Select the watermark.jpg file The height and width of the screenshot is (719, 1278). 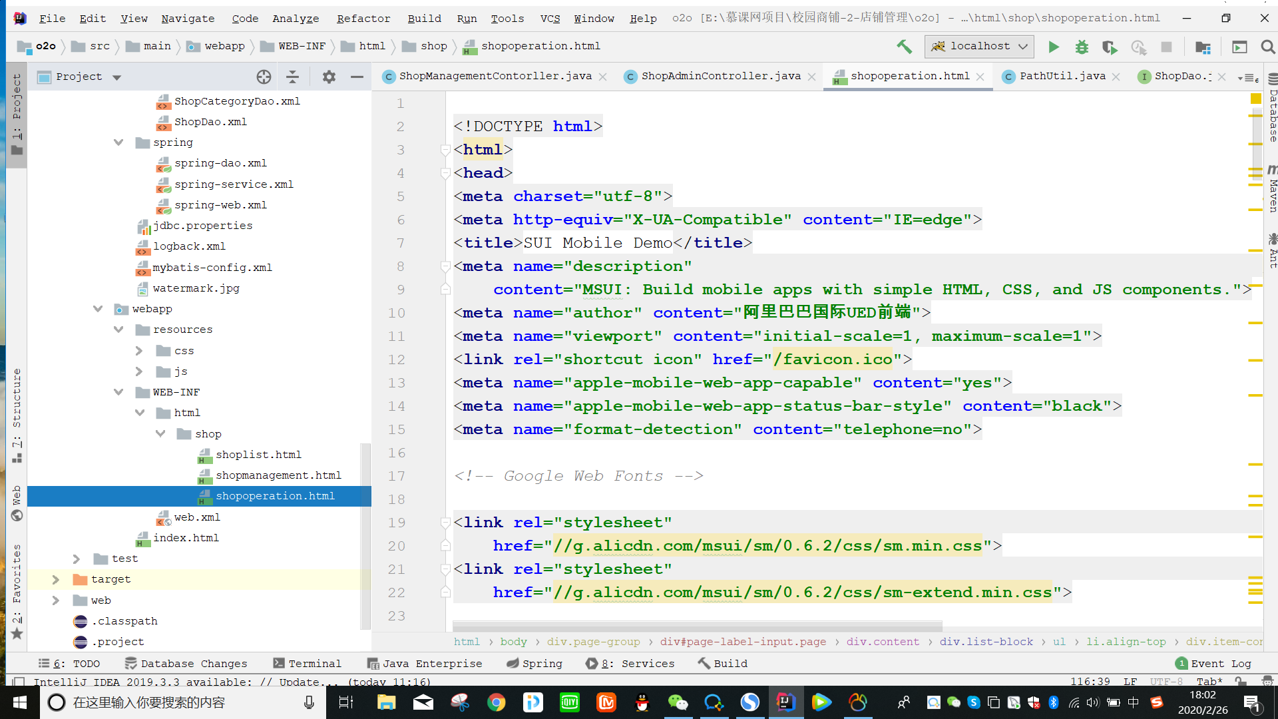(x=196, y=288)
